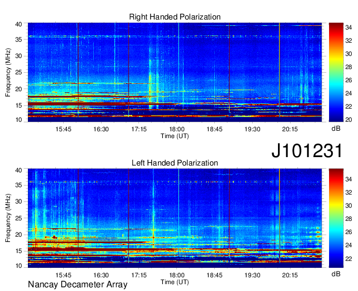Click the Right Handed Polarization spectrogram plot
The width and height of the screenshot is (358, 291).
(x=175, y=72)
